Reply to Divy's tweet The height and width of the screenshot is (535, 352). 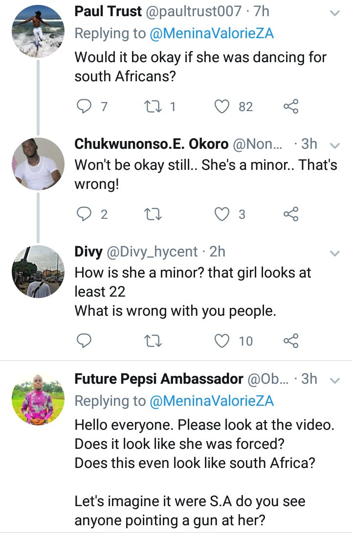coord(85,340)
